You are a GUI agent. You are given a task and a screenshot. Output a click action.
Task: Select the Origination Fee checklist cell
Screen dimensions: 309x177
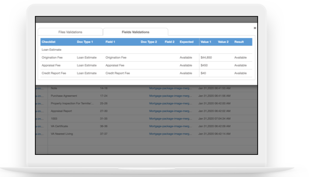[52, 57]
